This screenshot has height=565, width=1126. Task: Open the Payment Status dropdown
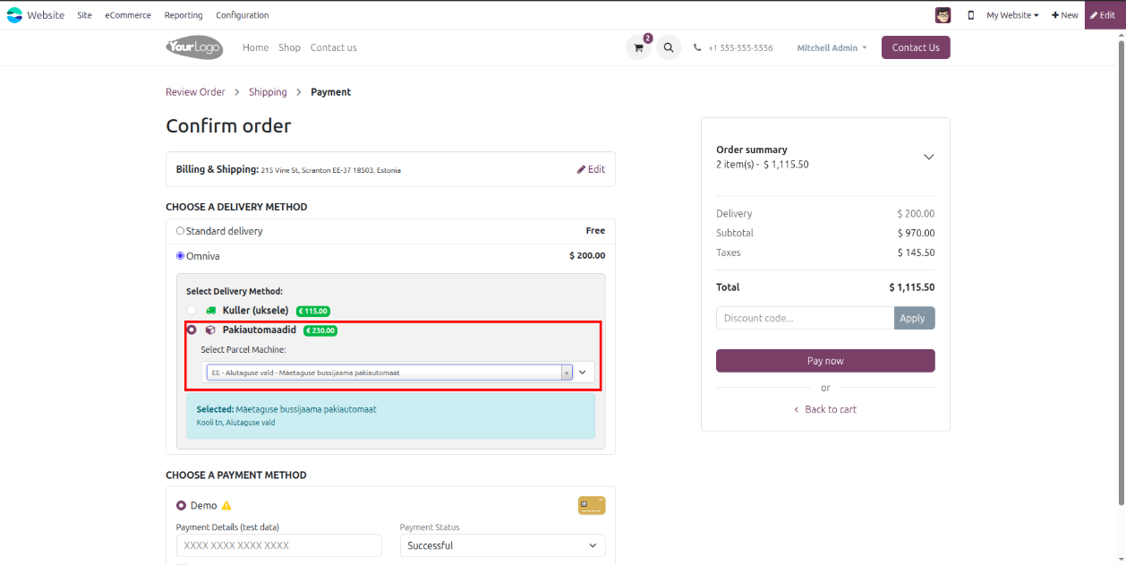pyautogui.click(x=502, y=545)
